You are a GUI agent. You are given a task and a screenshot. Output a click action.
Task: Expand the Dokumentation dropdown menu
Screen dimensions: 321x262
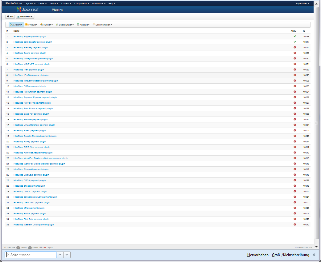(102, 25)
